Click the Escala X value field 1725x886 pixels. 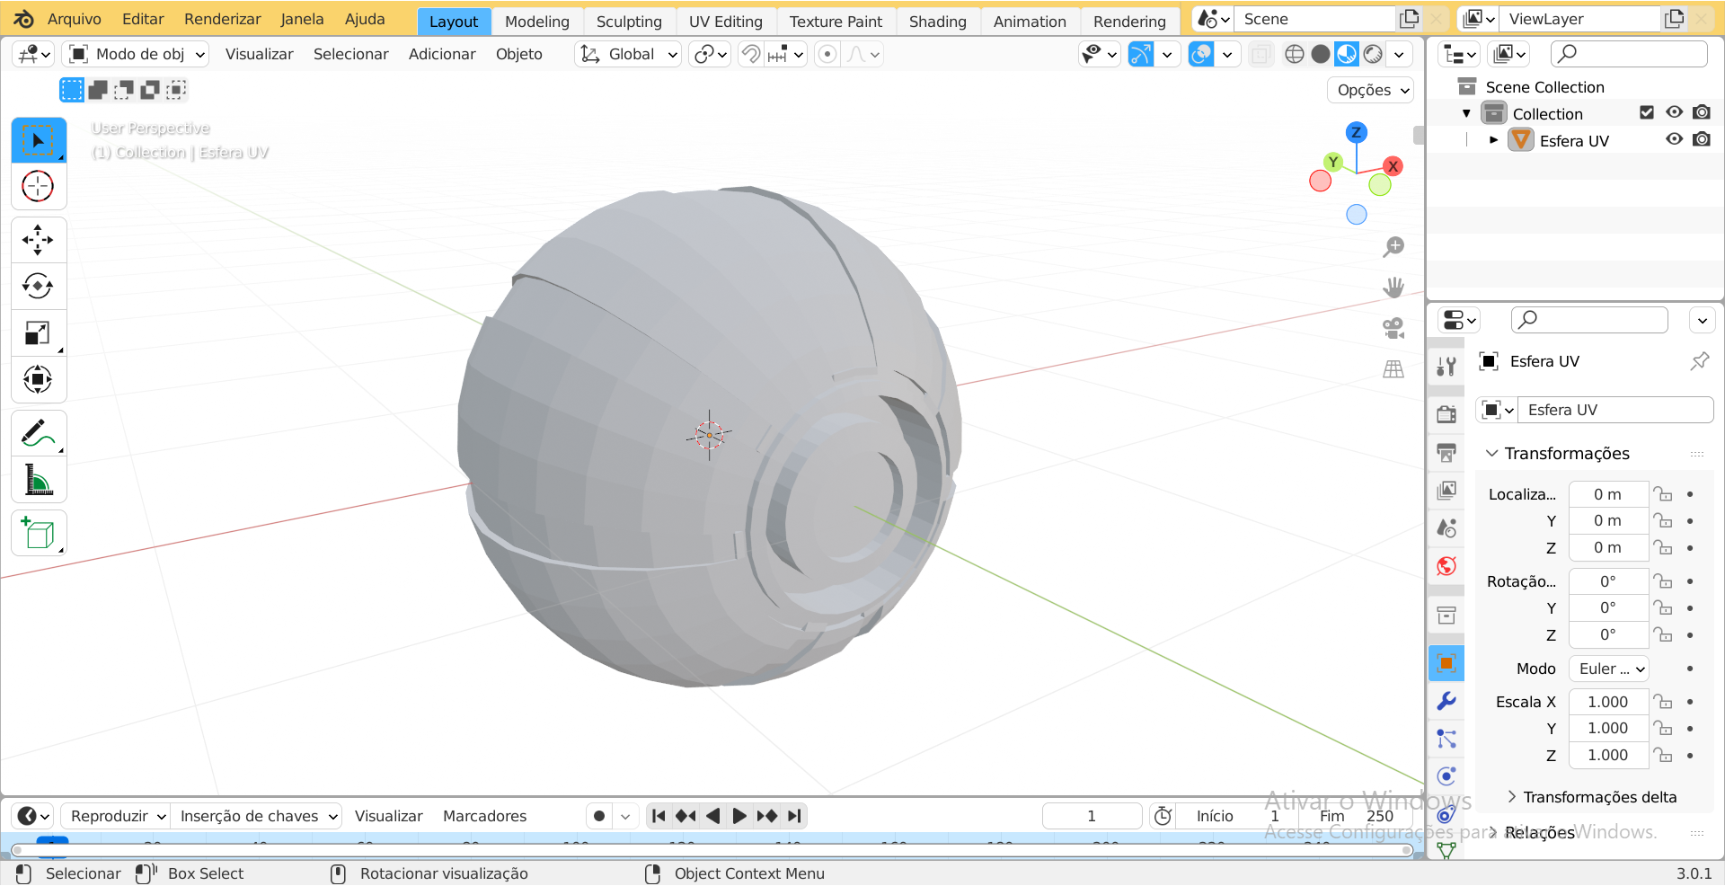pos(1608,702)
